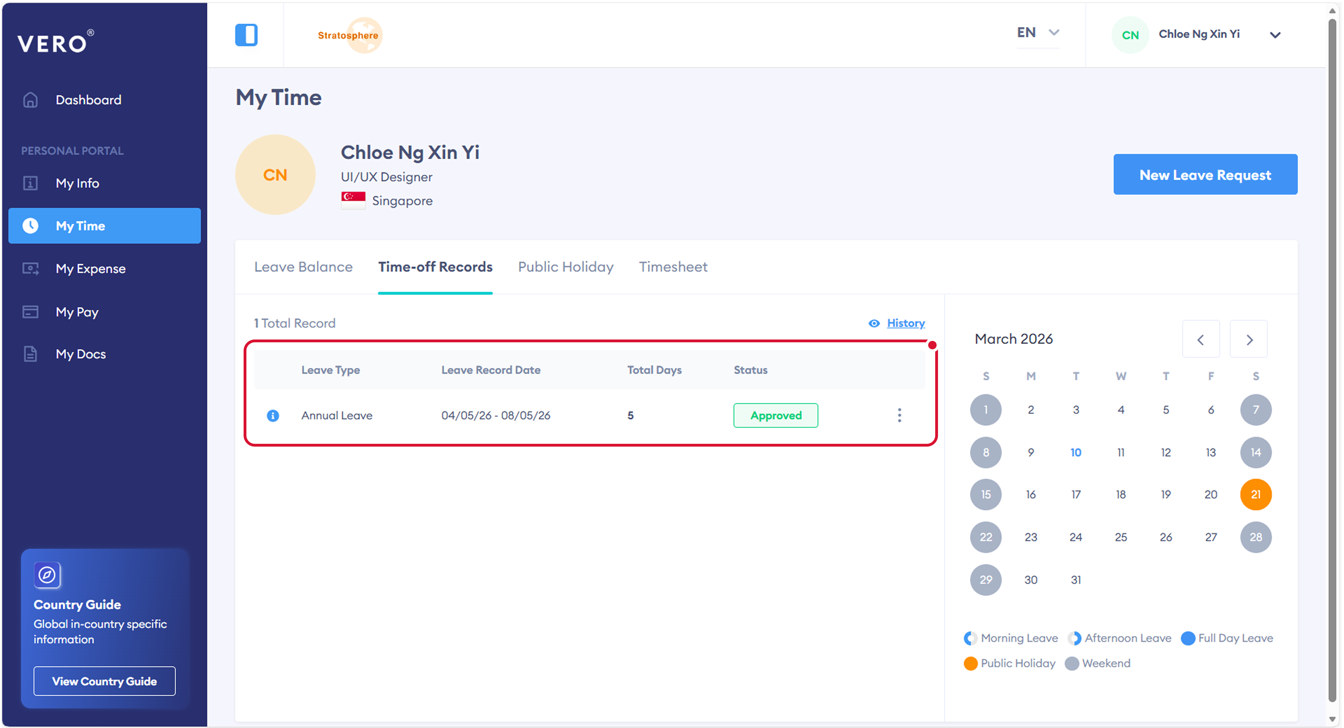Go to next calendar month
Viewport: 1344px width, 728px height.
1248,340
